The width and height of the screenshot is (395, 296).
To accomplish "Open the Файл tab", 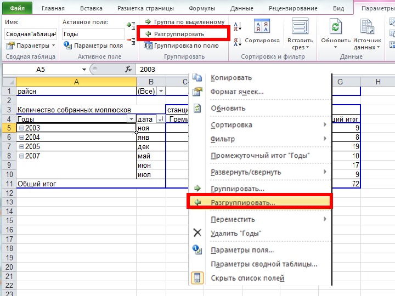I will point(16,8).
